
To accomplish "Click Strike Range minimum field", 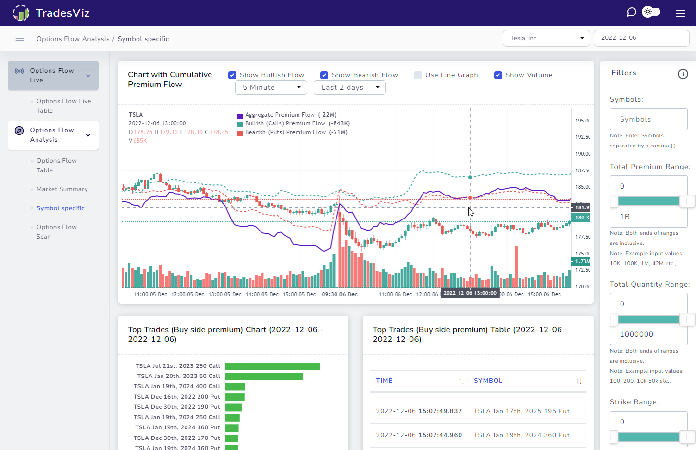I will tap(649, 422).
